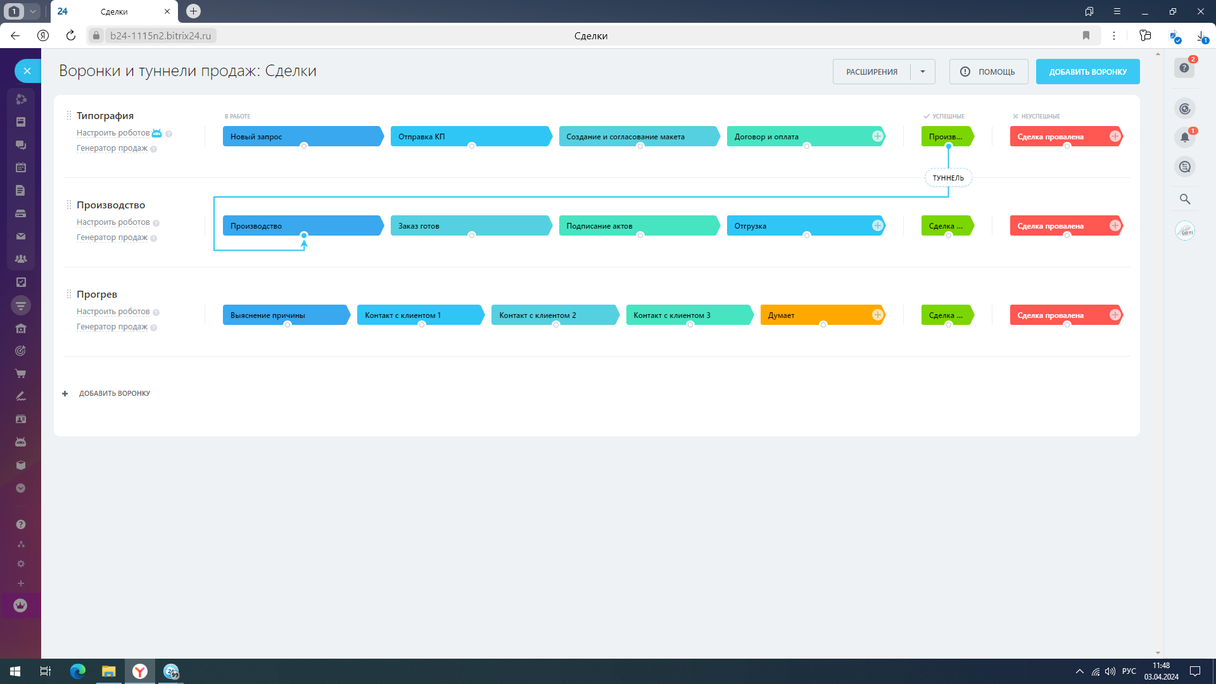Click the search magnifier in right panel
The image size is (1216, 684).
(x=1184, y=199)
